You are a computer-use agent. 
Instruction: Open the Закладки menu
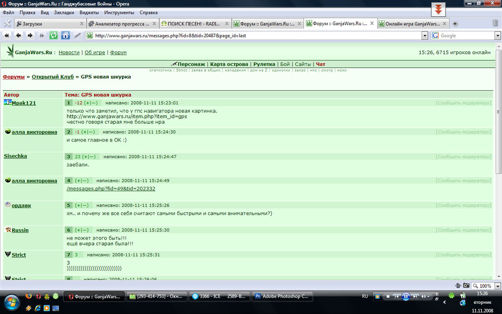64,12
